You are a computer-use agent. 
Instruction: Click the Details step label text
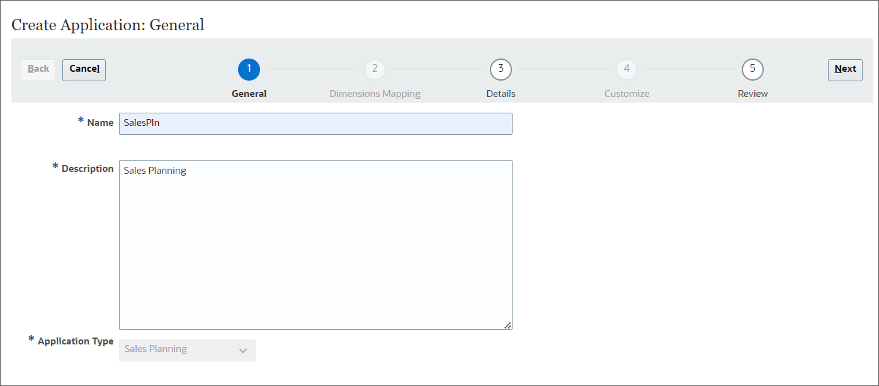point(501,93)
